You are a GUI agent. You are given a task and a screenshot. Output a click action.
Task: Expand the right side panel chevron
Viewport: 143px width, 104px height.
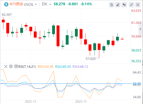pos(141,29)
